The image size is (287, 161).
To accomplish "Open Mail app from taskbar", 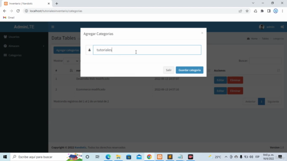I will [139, 157].
